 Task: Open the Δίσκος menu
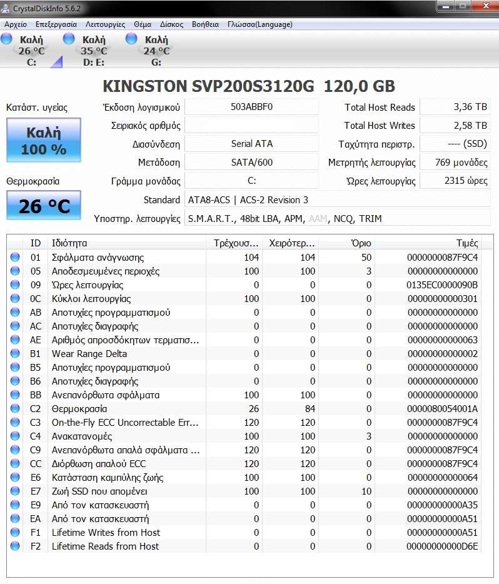point(172,24)
